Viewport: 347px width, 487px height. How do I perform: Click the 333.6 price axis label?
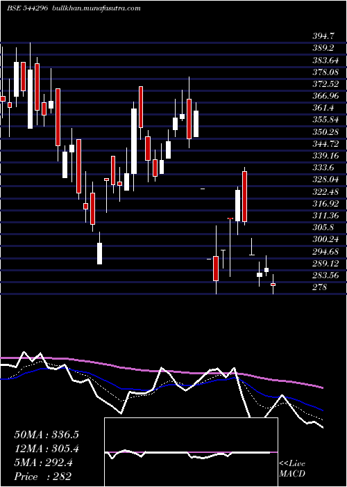point(323,168)
